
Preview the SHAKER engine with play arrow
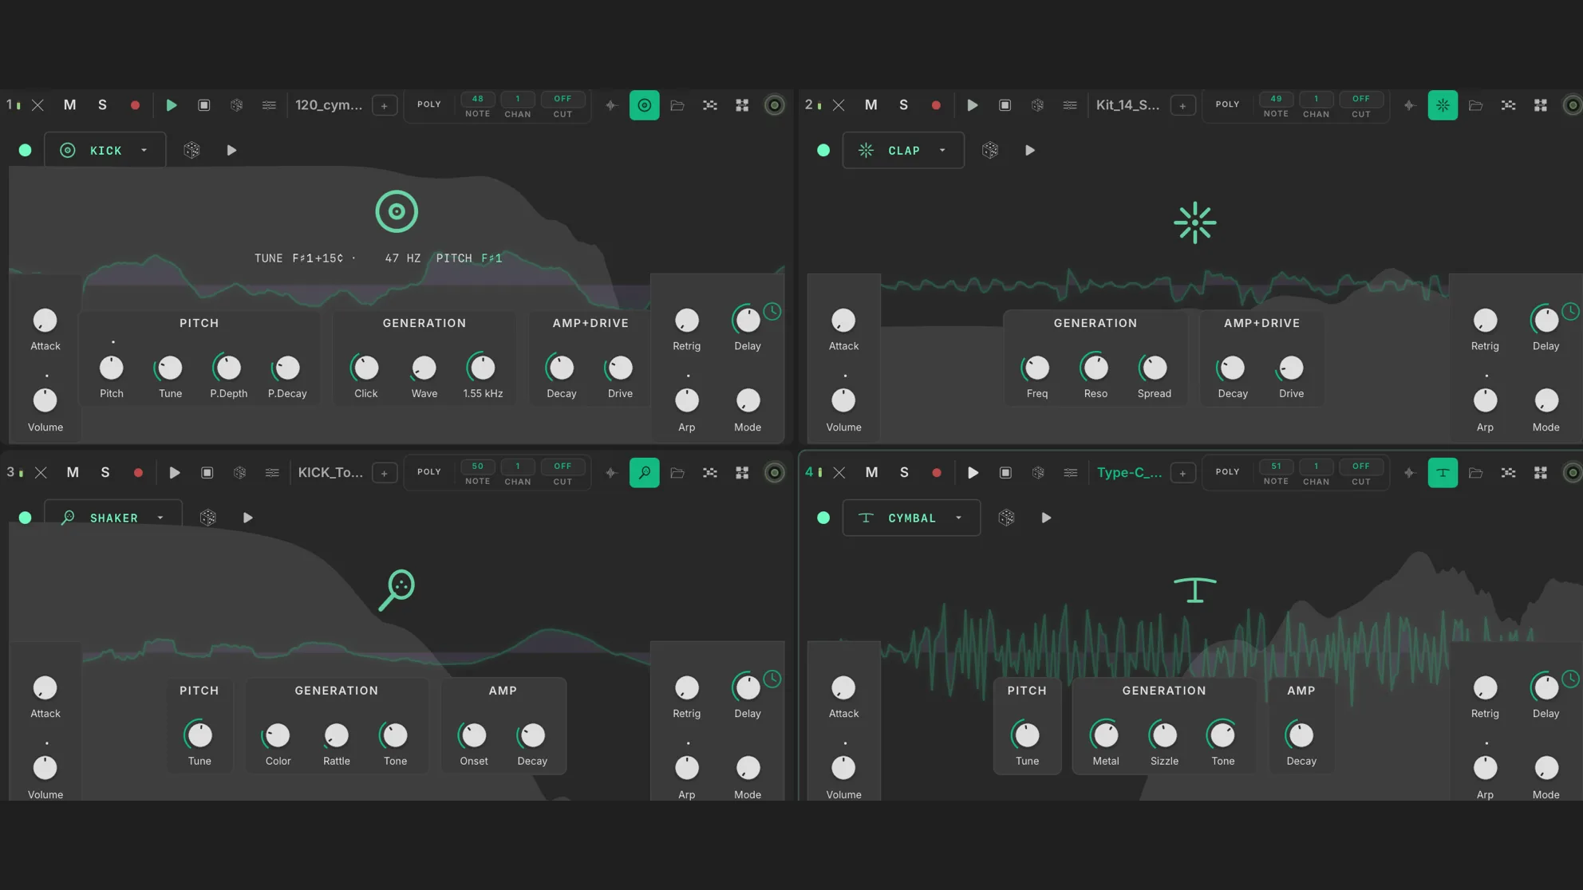248,518
